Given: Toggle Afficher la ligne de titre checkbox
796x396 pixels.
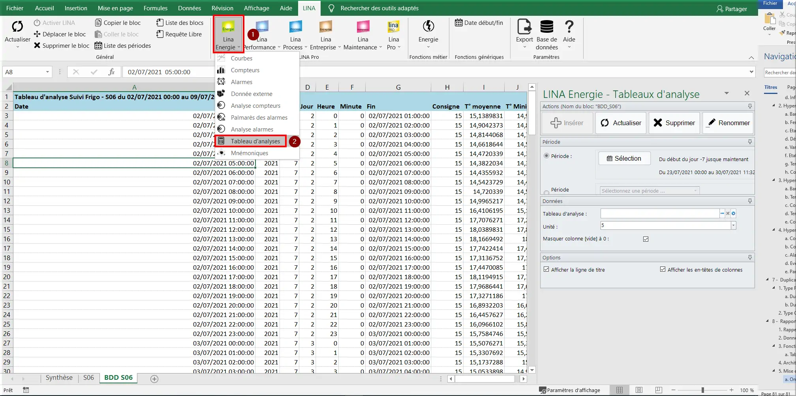Looking at the screenshot, I should [546, 269].
